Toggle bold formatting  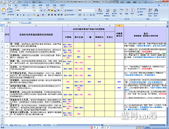pos(18,15)
